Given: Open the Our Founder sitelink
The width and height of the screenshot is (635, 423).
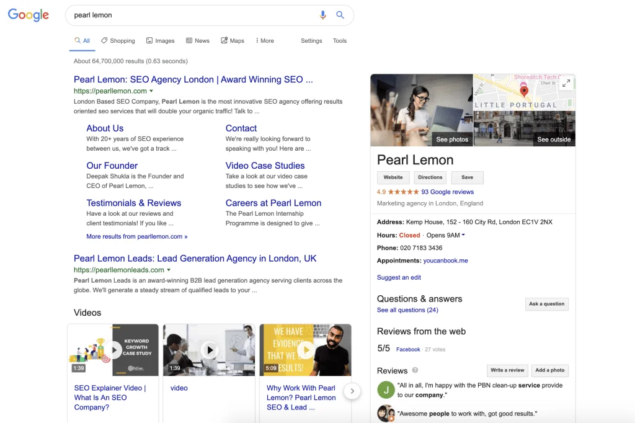Looking at the screenshot, I should (x=112, y=166).
